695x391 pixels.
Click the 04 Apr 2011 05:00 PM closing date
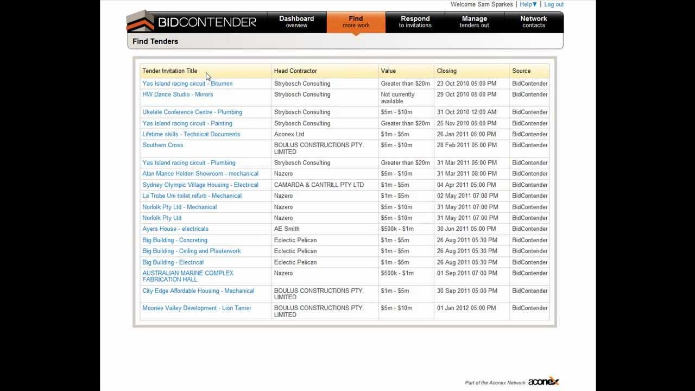click(466, 185)
